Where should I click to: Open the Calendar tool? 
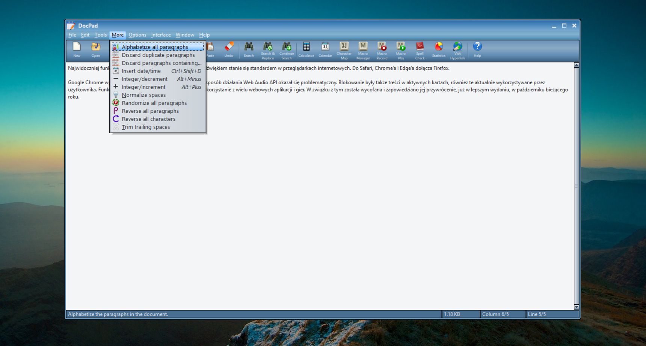(x=325, y=50)
